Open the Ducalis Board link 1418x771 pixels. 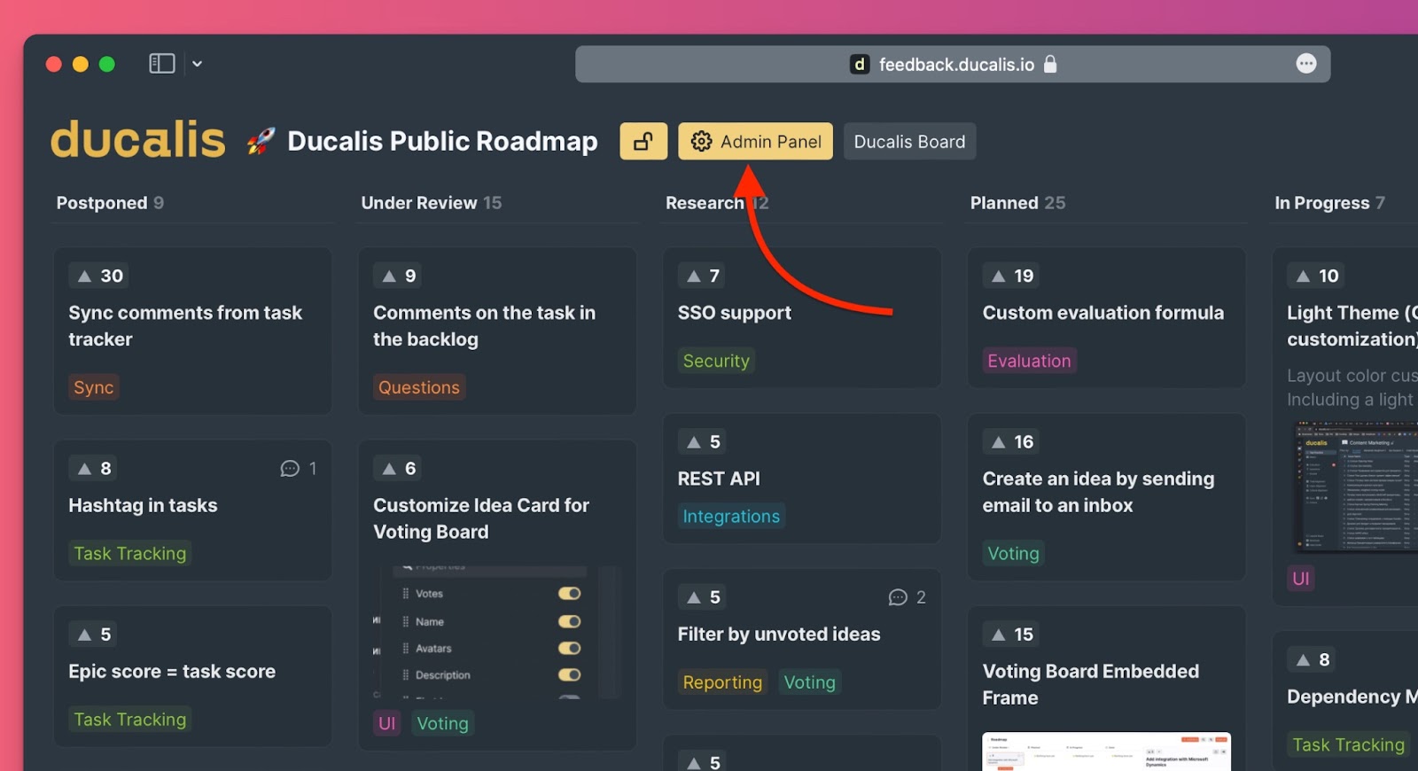(909, 141)
